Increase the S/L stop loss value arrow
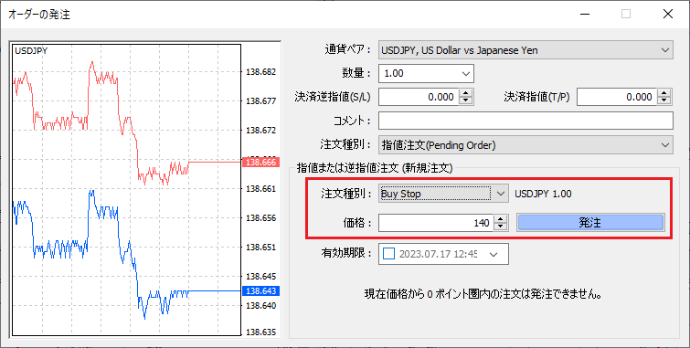The width and height of the screenshot is (690, 348). tap(466, 93)
